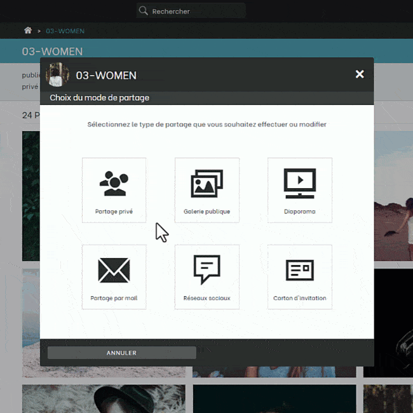Open the 03-WOMEN breadcrumb link
Screen dimensions: 413x413
65,30
